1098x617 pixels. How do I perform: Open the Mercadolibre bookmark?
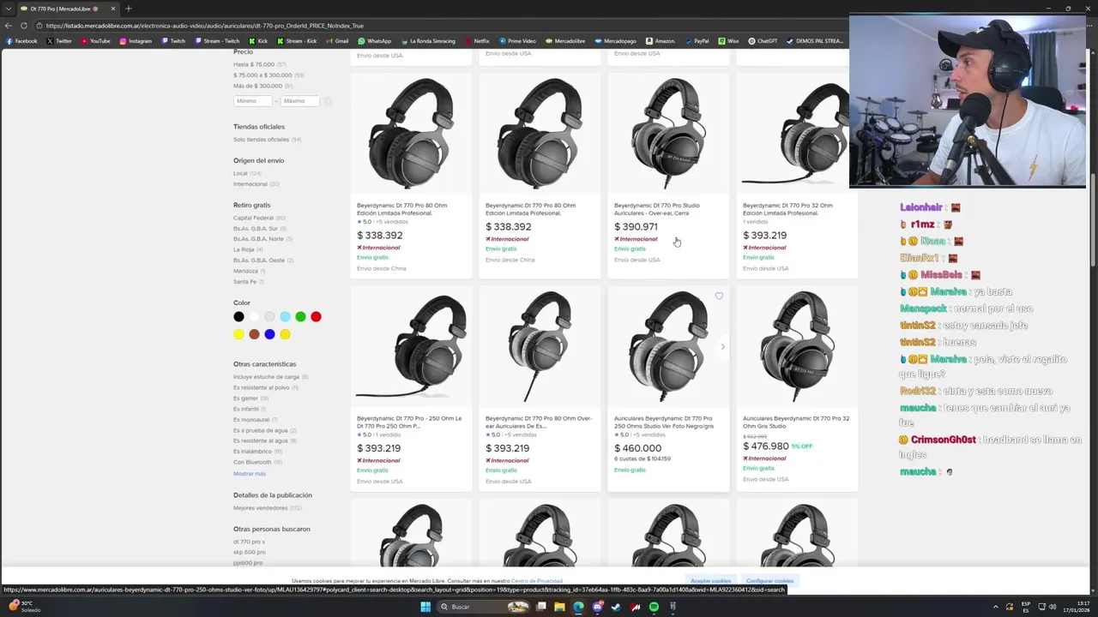[564, 41]
